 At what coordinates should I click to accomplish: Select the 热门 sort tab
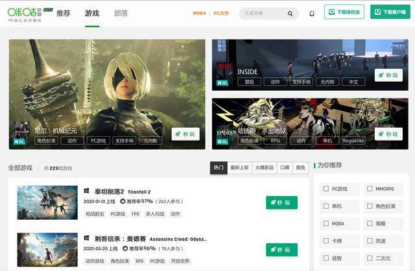pyautogui.click(x=219, y=168)
